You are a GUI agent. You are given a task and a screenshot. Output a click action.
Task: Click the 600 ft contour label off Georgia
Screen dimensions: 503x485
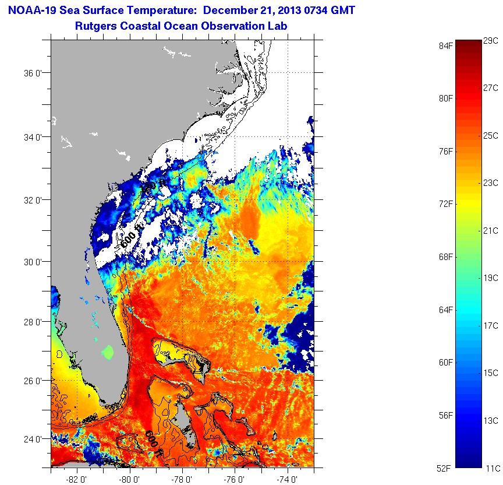click(x=131, y=235)
